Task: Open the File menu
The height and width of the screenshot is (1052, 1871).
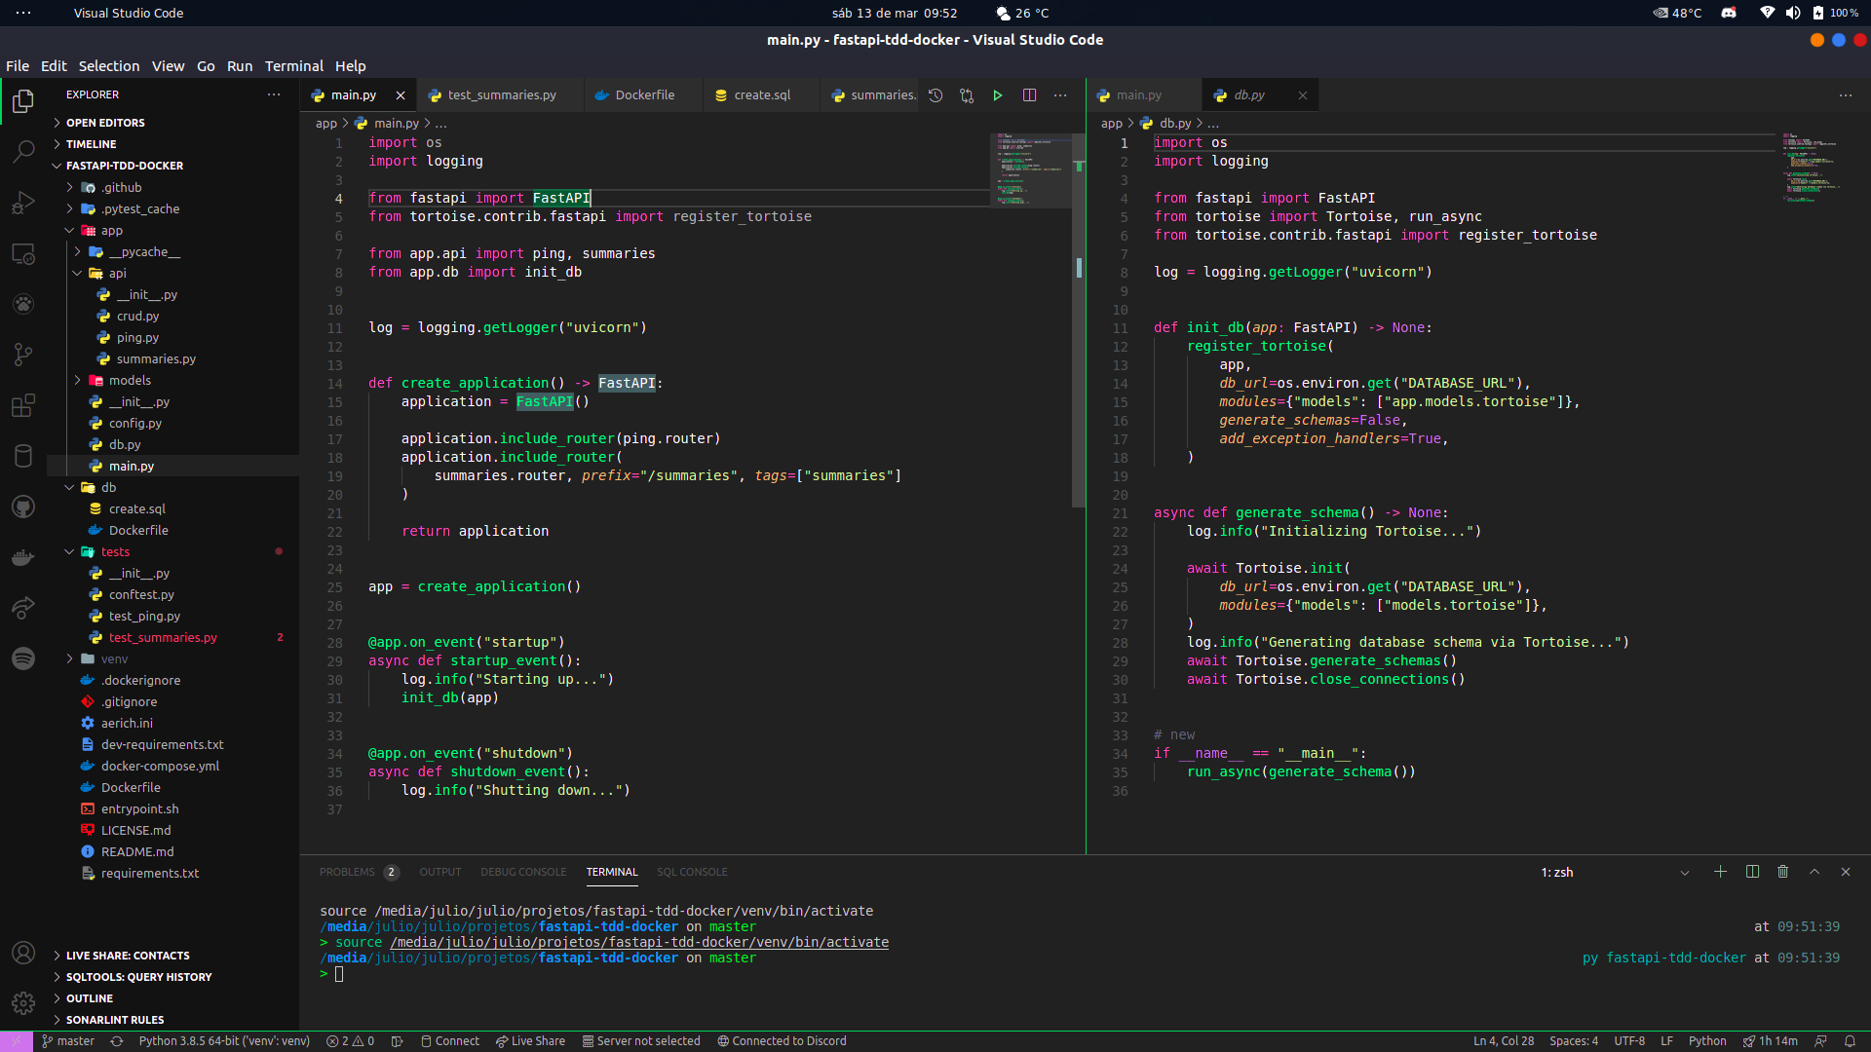Action: click(x=18, y=66)
